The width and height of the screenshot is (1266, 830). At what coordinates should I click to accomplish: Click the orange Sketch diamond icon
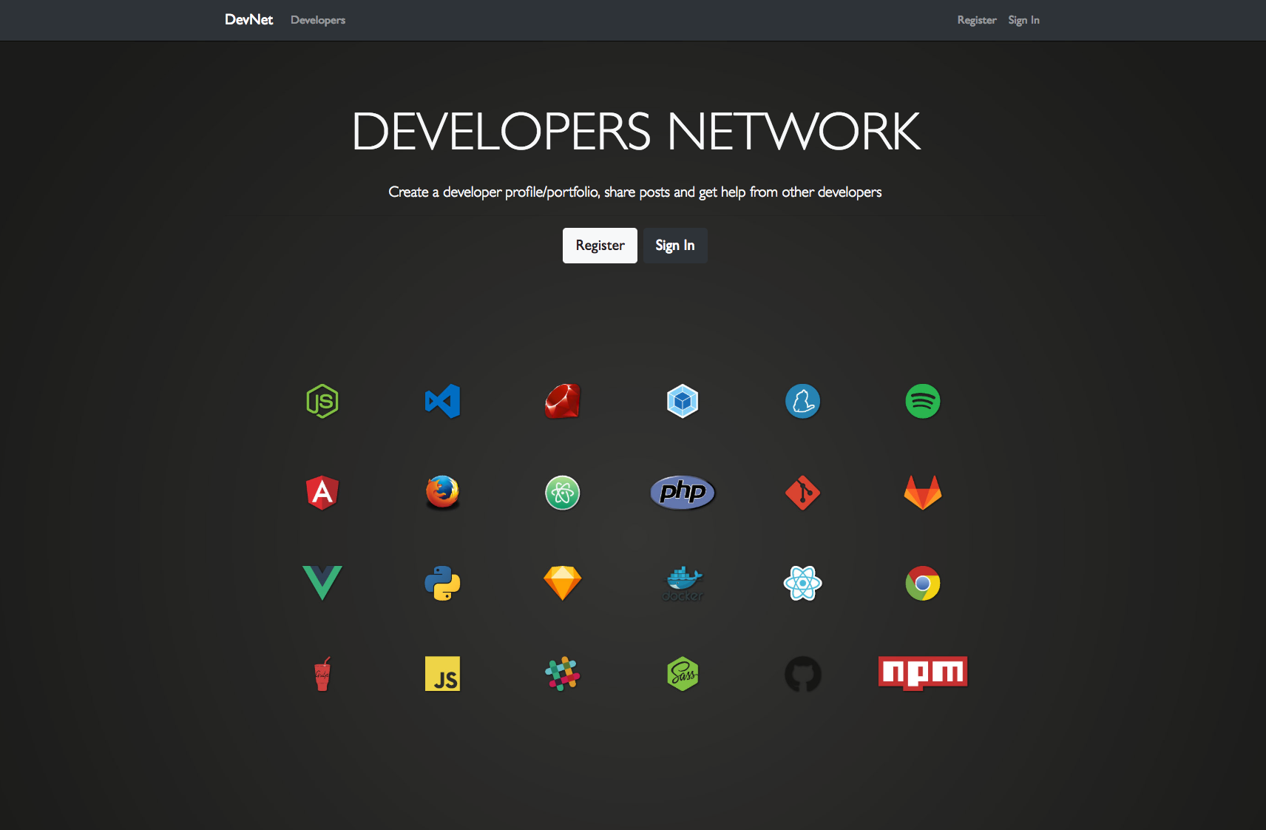click(x=563, y=583)
